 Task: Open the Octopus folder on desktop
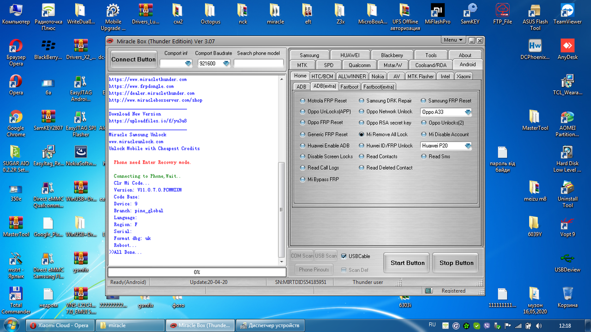(x=210, y=14)
